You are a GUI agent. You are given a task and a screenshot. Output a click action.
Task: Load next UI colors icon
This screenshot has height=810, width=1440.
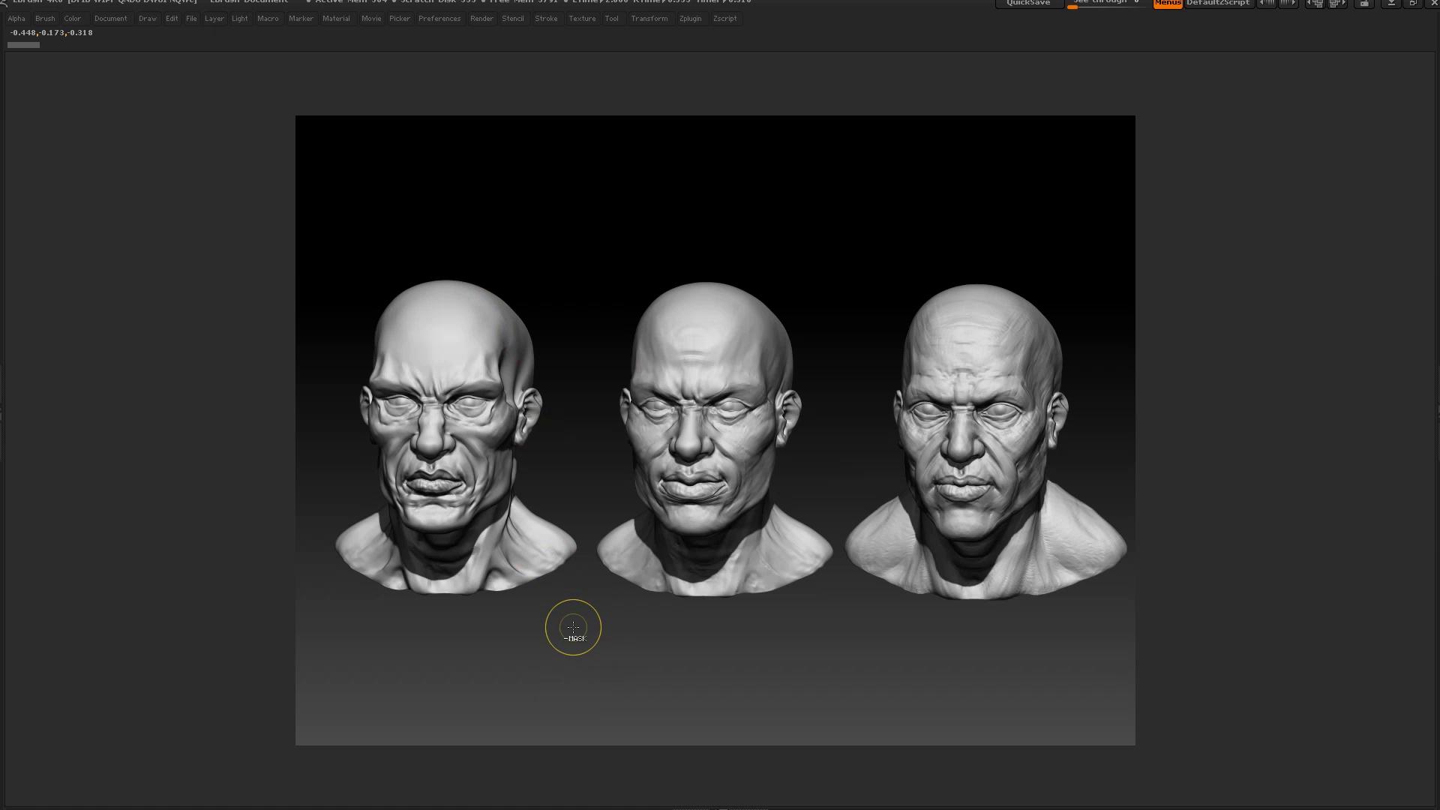tap(1288, 3)
